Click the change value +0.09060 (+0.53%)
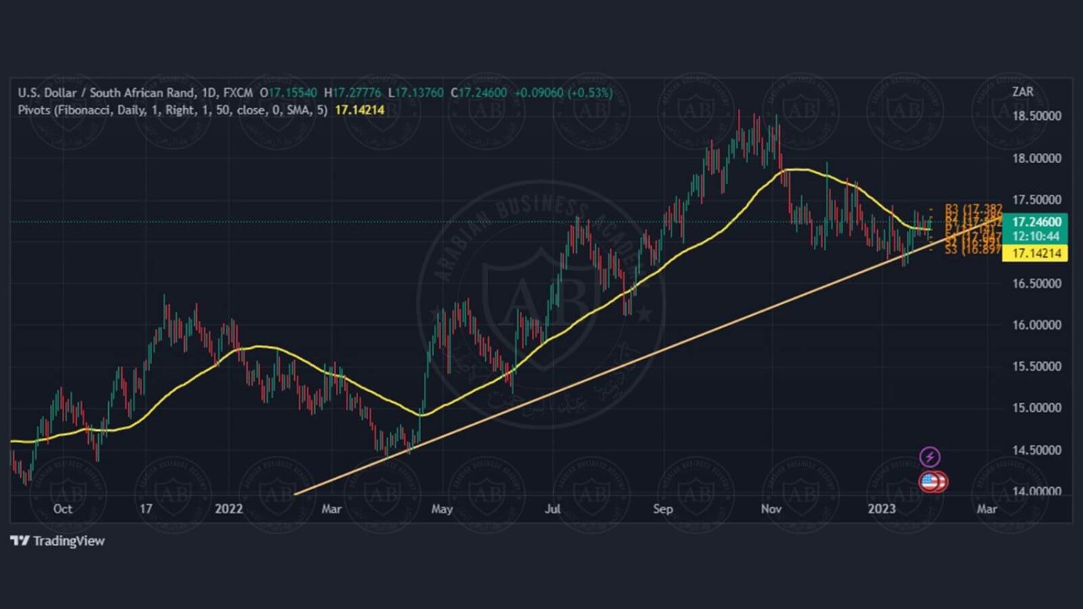This screenshot has width=1083, height=609. coord(563,92)
